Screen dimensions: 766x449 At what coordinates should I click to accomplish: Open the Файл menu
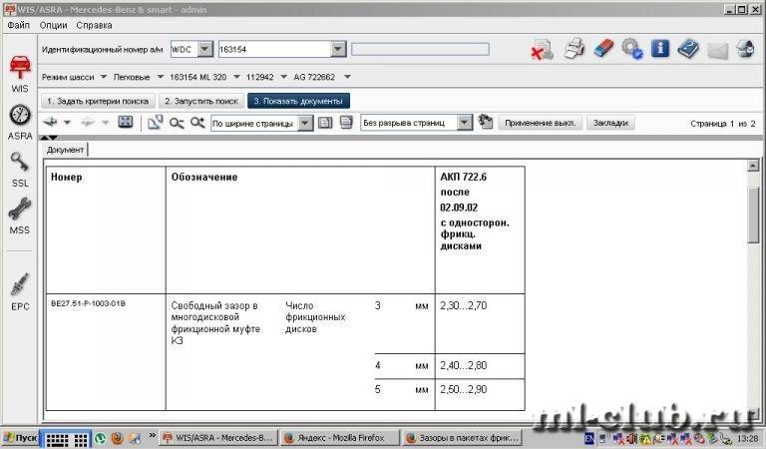tap(19, 25)
